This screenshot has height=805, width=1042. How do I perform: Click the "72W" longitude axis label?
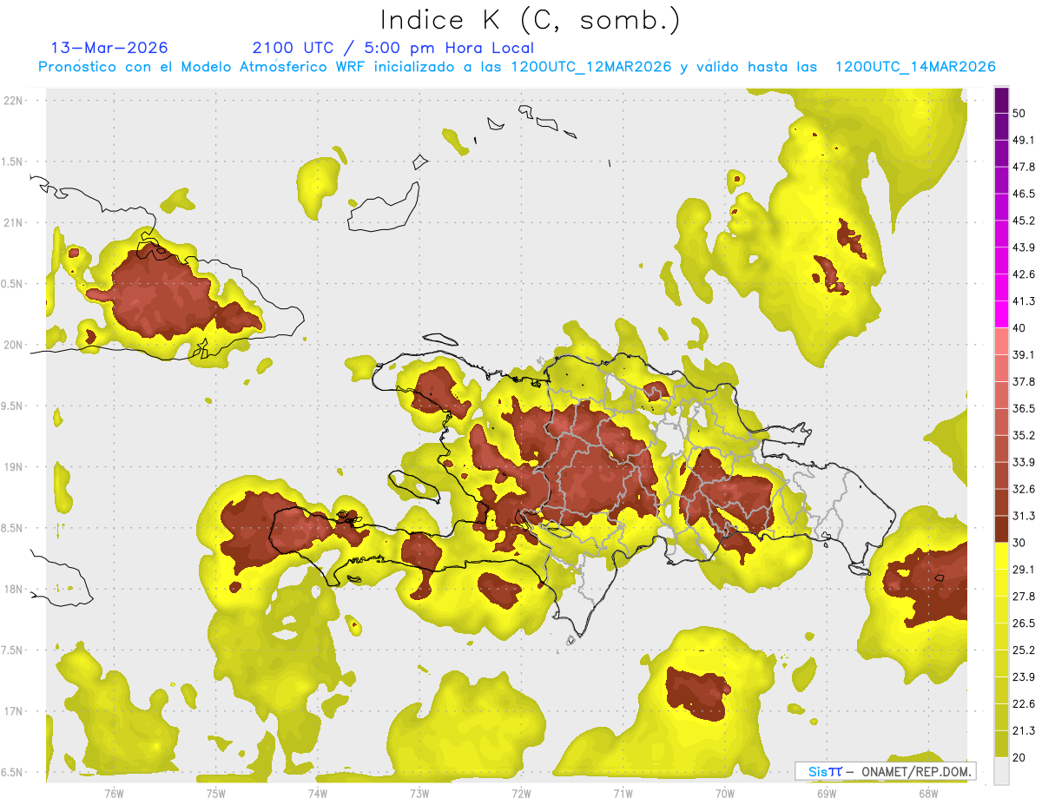(521, 794)
